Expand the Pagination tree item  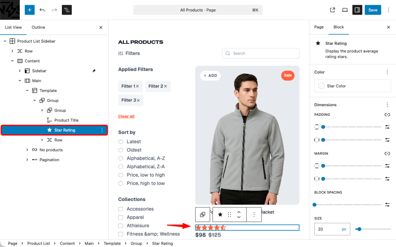coord(27,160)
